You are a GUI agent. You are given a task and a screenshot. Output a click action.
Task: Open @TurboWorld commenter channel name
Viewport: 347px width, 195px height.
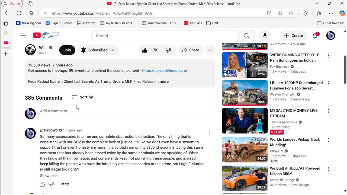(51, 130)
